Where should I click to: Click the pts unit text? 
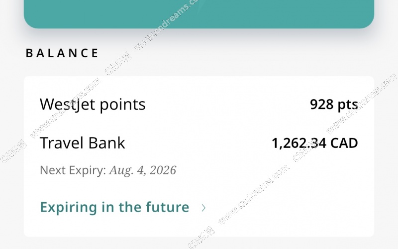click(x=347, y=105)
